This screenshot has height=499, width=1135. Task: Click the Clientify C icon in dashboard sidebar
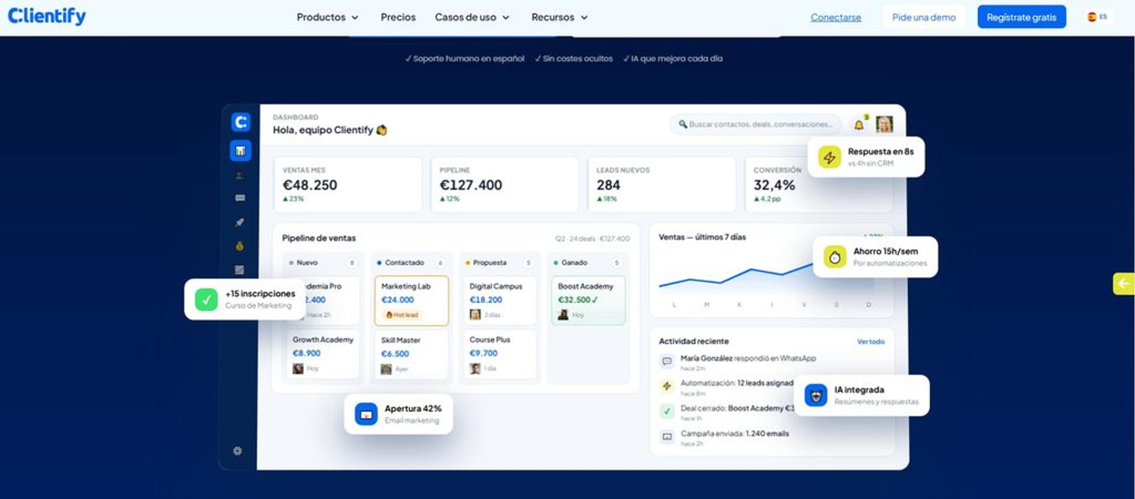point(241,122)
